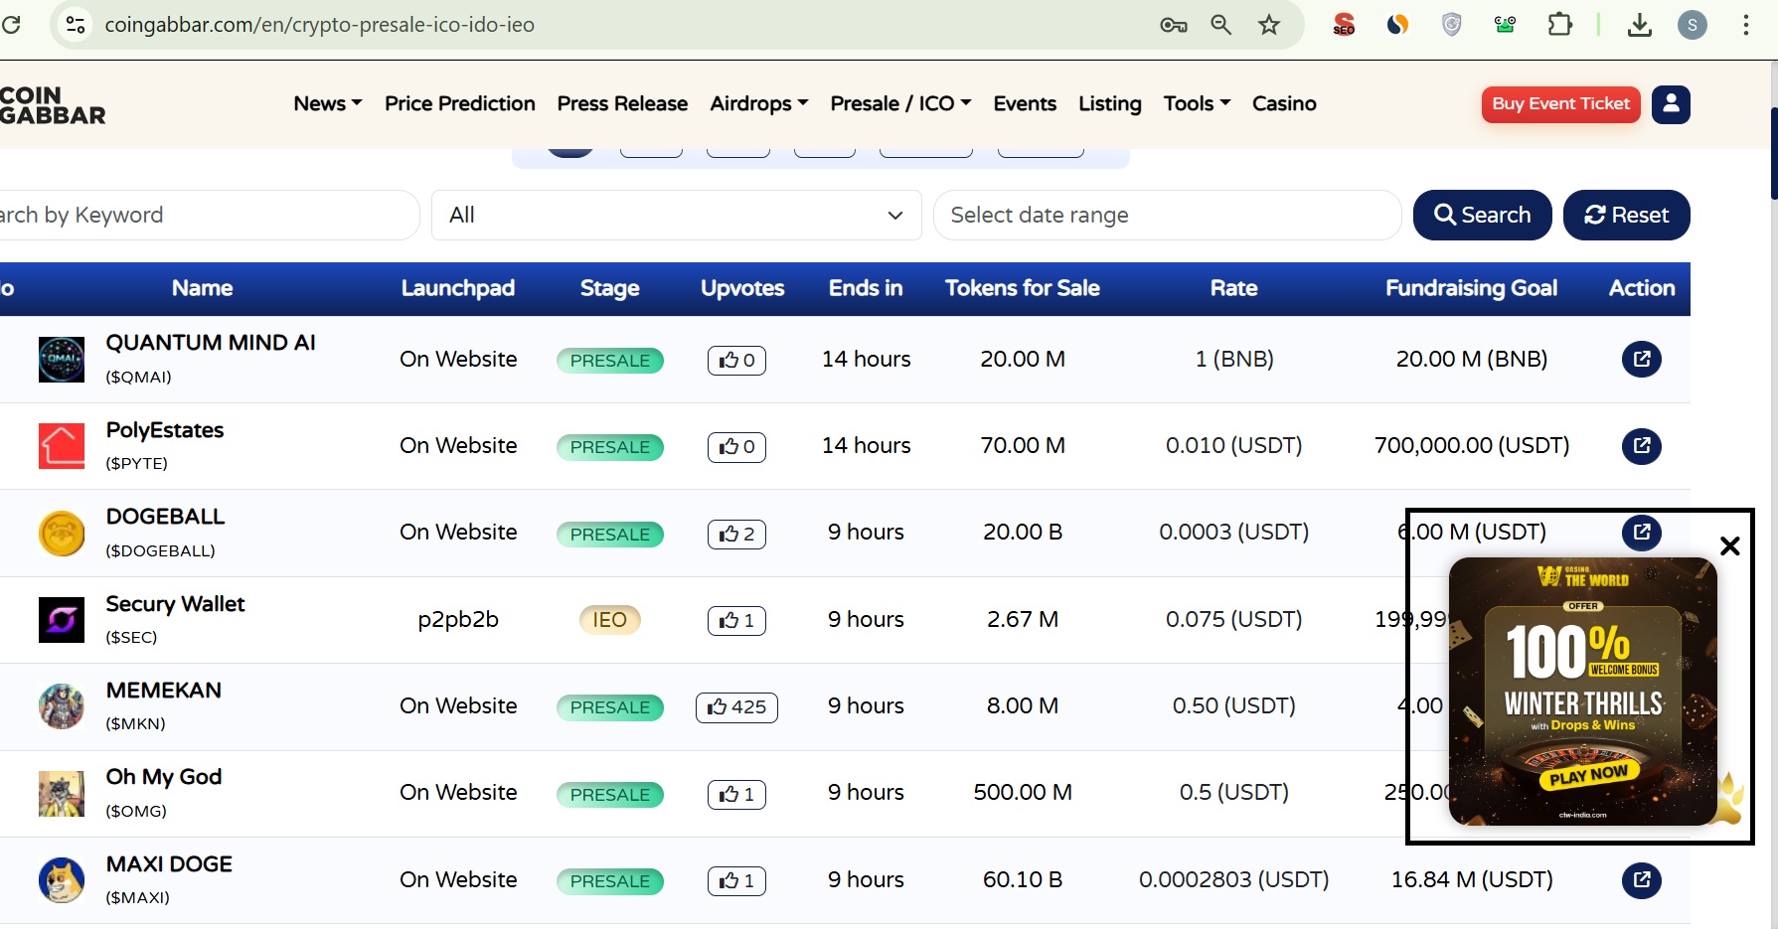This screenshot has height=929, width=1778.
Task: Expand the Presale / ICO menu
Action: 900,103
